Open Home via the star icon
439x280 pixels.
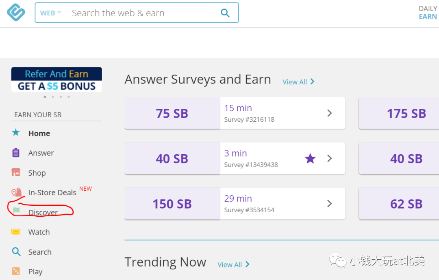[16, 132]
